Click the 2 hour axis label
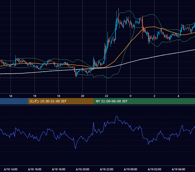The height and width of the screenshot is (172, 195). coord(155,96)
